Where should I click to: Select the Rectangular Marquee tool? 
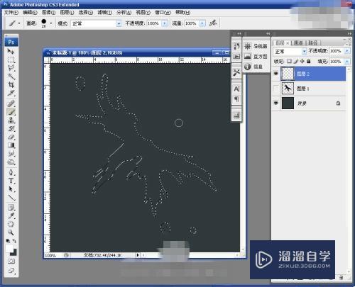pos(11,60)
